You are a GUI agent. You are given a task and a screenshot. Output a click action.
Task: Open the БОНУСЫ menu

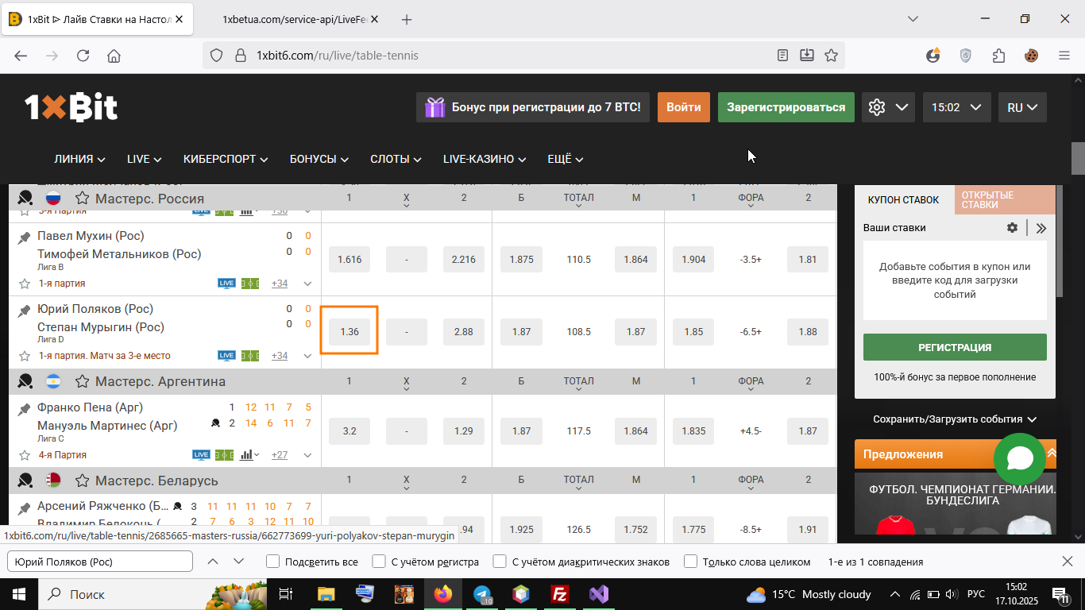click(x=320, y=159)
